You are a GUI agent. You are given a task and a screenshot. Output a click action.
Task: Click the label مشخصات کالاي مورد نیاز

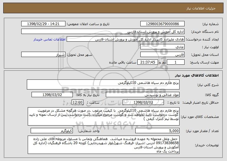(x=200, y=117)
